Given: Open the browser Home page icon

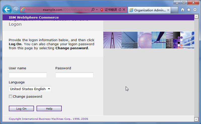Looking at the screenshot, I should (183, 10).
